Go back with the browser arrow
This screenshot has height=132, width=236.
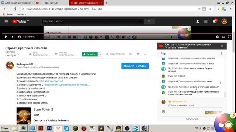pos(6,9)
